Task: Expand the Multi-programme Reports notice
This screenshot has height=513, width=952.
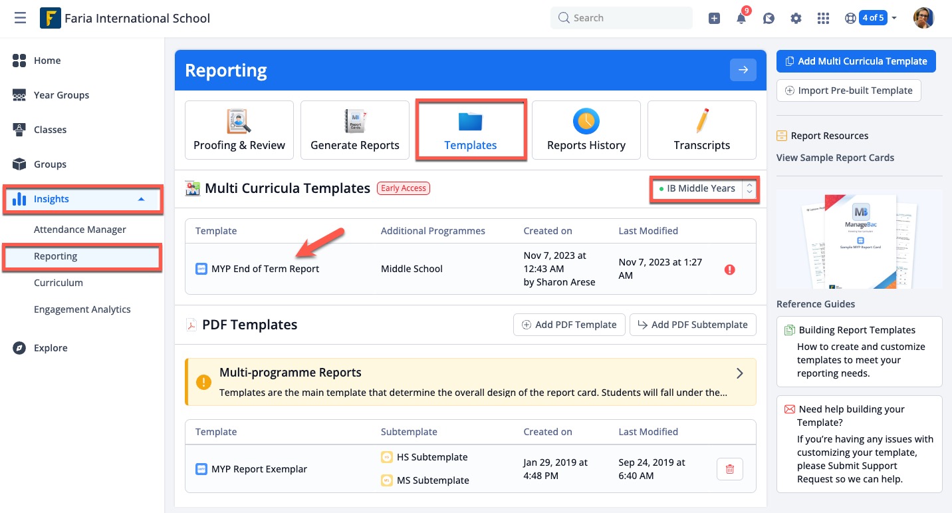Action: point(739,373)
